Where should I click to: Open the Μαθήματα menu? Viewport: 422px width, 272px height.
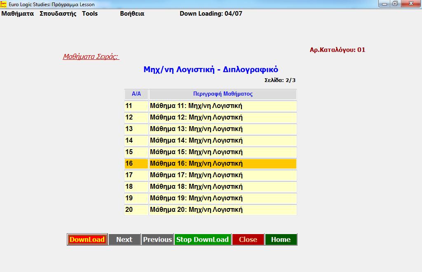[18, 14]
